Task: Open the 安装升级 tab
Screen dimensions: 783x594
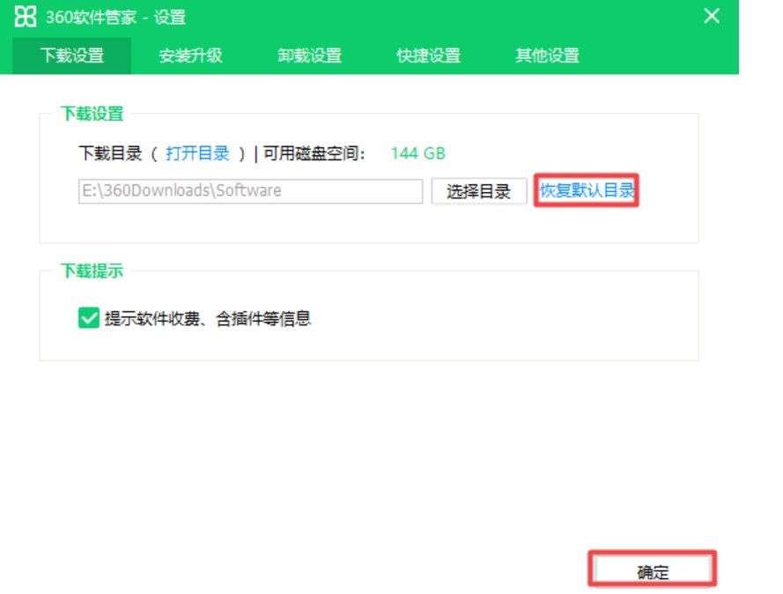Action: coord(190,56)
